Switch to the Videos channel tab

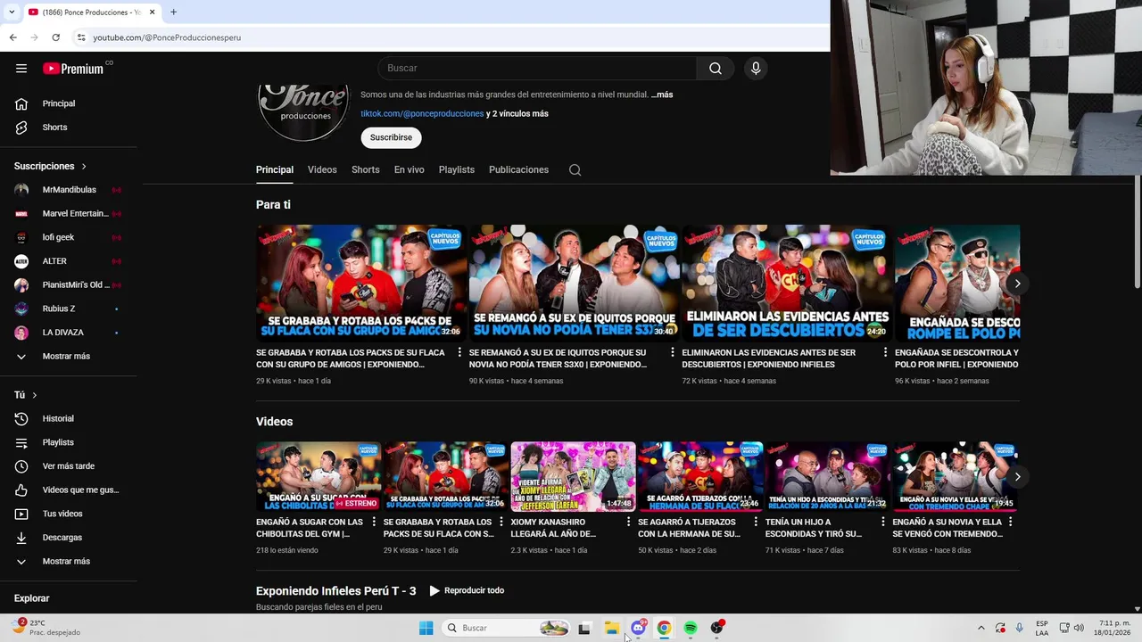click(x=322, y=169)
